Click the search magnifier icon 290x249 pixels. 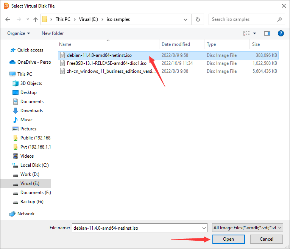(x=279, y=19)
